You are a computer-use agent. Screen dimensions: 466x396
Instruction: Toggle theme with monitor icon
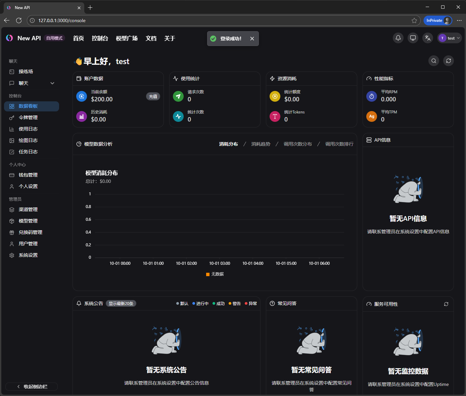[x=413, y=38]
